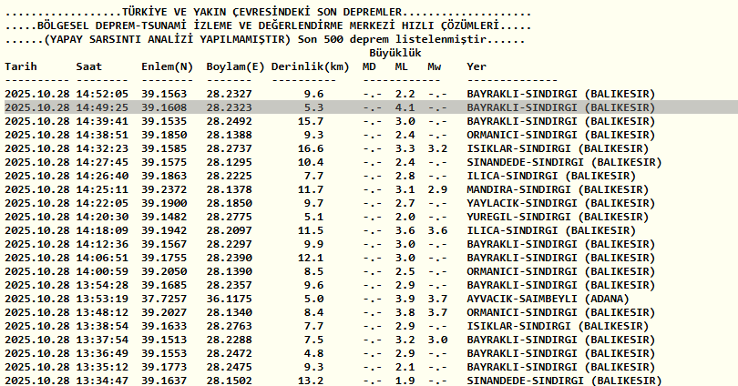
Task: Select the 14:18:09 ILICA-SINDIRGI row time
Action: 102,231
